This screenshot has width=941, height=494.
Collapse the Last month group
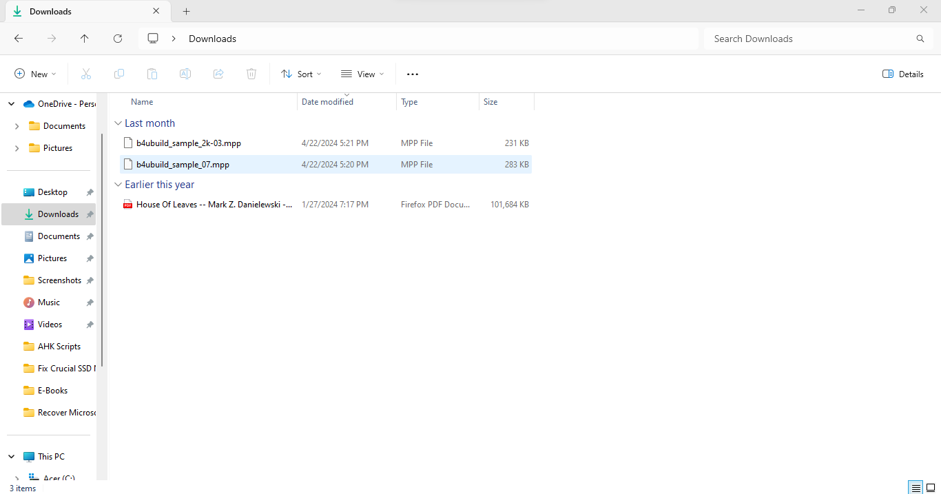point(118,123)
